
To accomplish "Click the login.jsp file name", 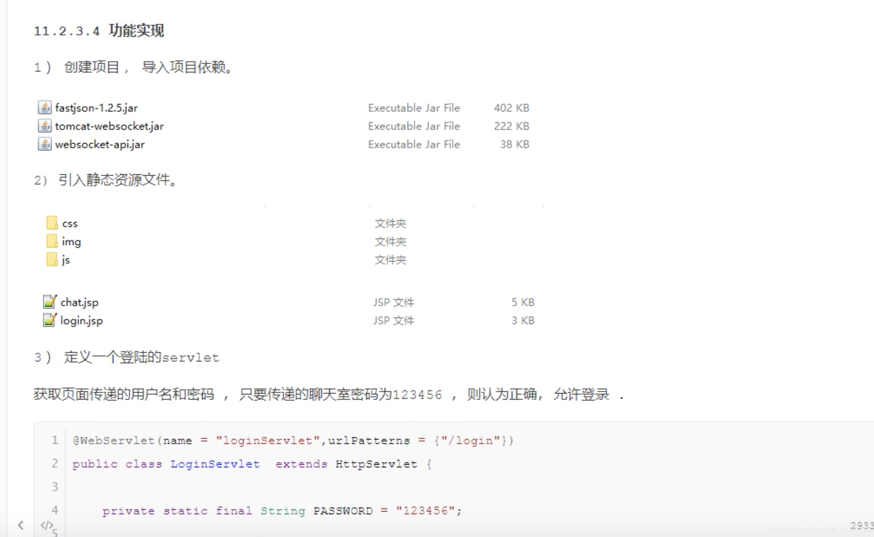I will pos(81,320).
